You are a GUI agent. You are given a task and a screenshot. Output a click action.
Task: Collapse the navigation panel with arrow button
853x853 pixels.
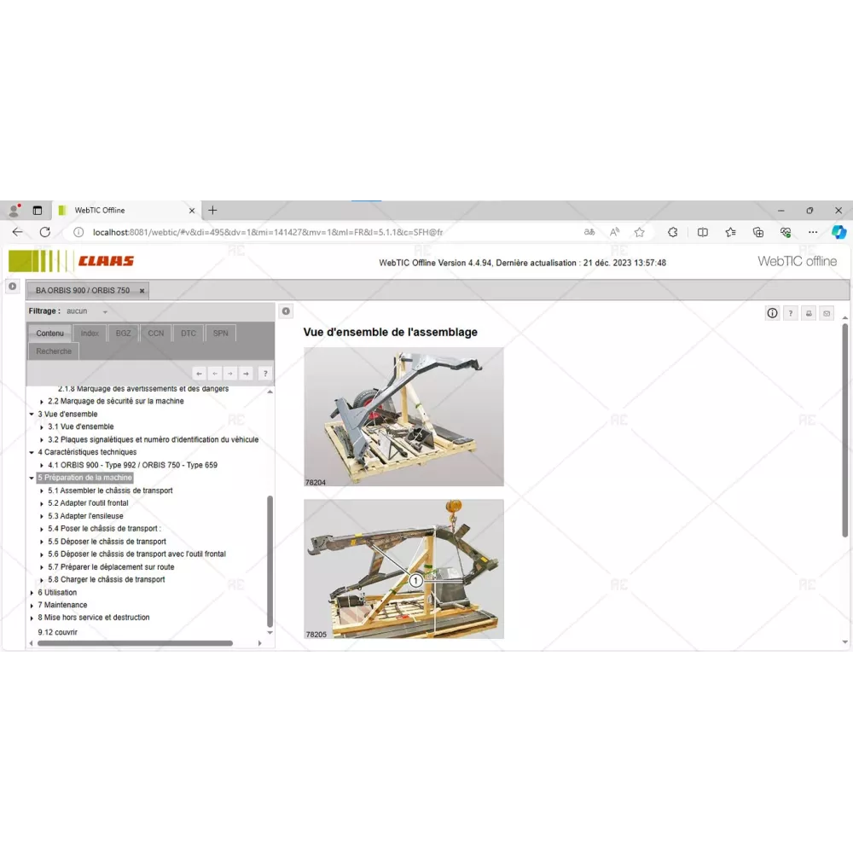pyautogui.click(x=287, y=311)
